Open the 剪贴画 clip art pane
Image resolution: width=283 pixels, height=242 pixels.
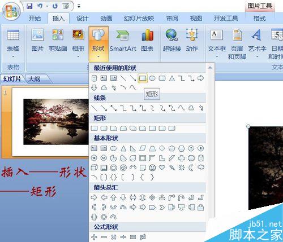click(x=58, y=41)
